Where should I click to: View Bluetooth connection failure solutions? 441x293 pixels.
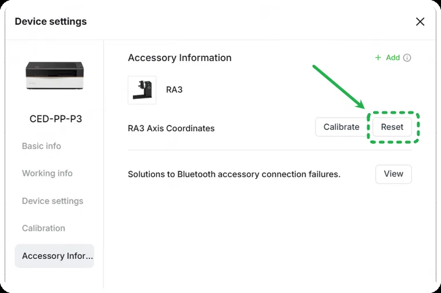(393, 174)
